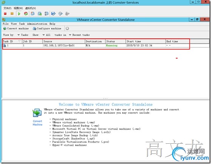The image size is (211, 164).
Task: Sort by End time column header
Action: (x=177, y=41)
